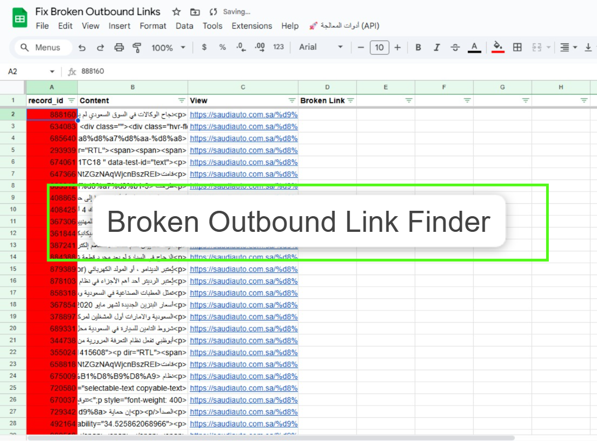Click the Saving status indicator
Image resolution: width=597 pixels, height=441 pixels.
(236, 11)
